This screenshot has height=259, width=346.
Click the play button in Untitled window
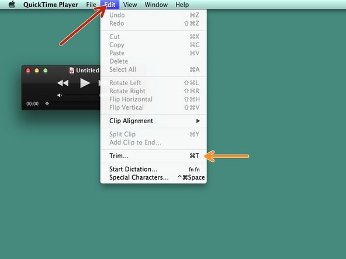pyautogui.click(x=85, y=83)
